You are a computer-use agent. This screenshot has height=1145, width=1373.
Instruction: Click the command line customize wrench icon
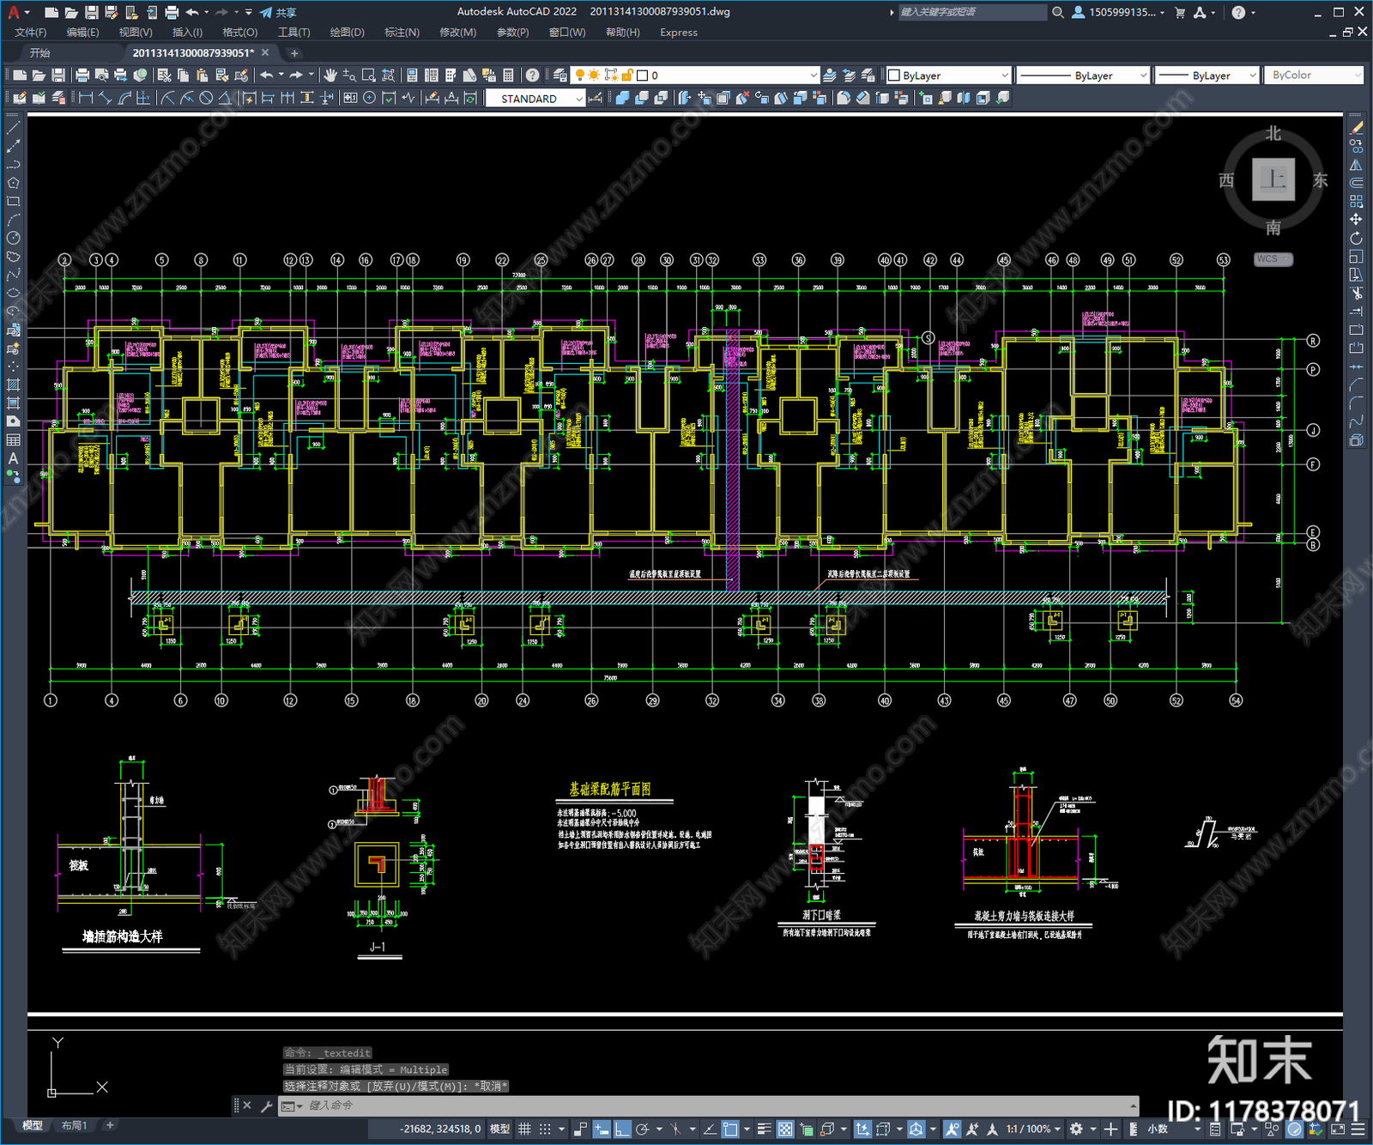coord(266,1106)
